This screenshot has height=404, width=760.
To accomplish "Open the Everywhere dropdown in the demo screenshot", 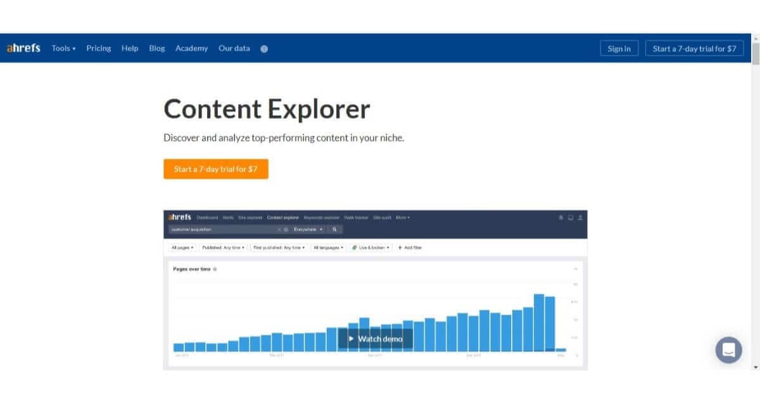I will tap(308, 229).
